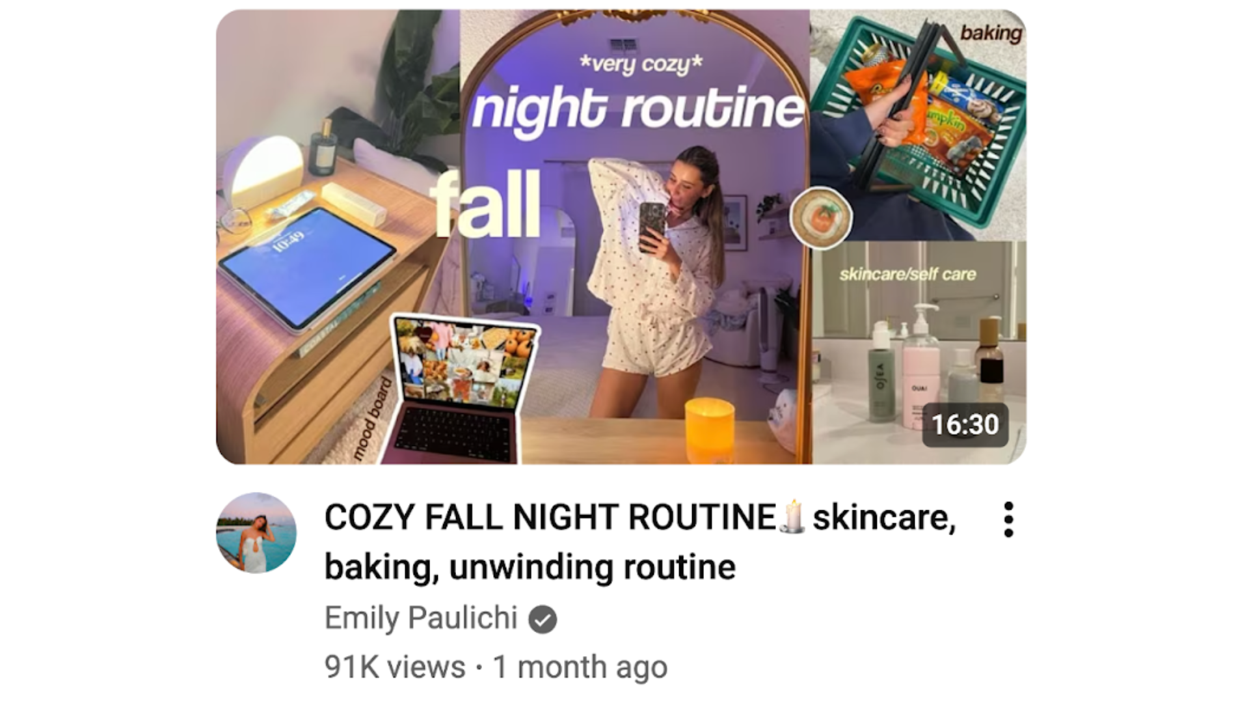Click the Emily Paulichi channel avatar
Screen dimensions: 1249x703
pyautogui.click(x=256, y=532)
